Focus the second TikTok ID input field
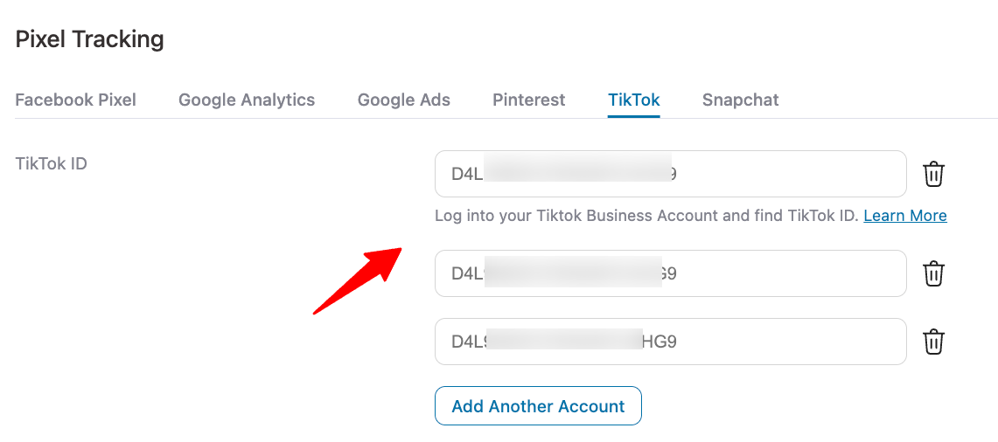Screen dimensions: 998x442 click(671, 273)
